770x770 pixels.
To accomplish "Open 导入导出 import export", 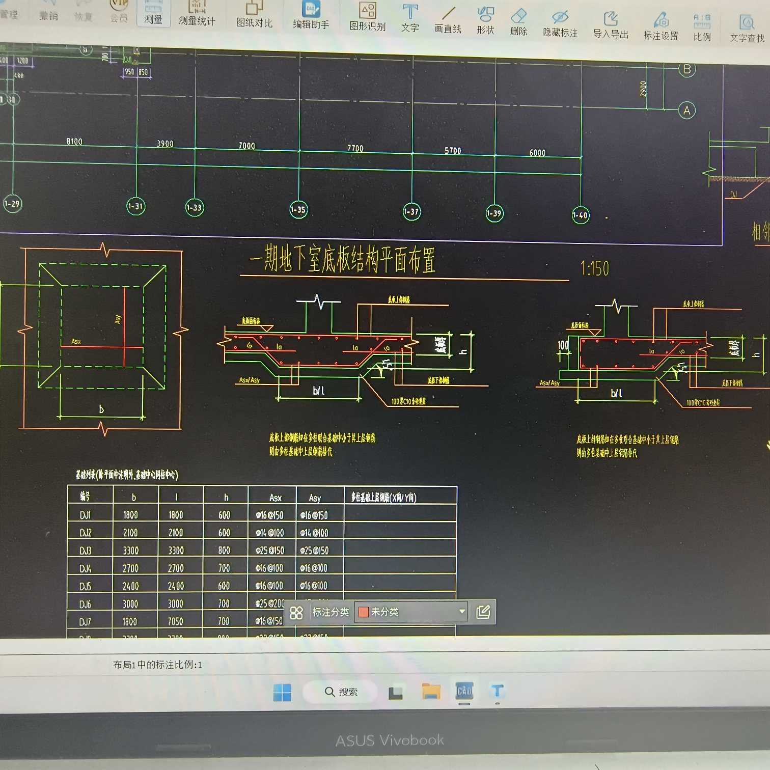I will (x=611, y=26).
